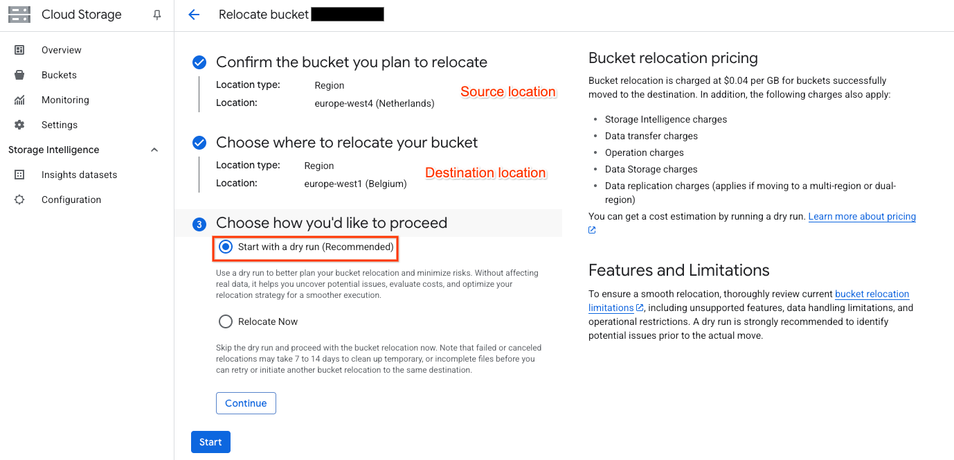Screen dimensions: 954x460
Task: Collapse the Storage Intelligence section
Action: [x=154, y=150]
